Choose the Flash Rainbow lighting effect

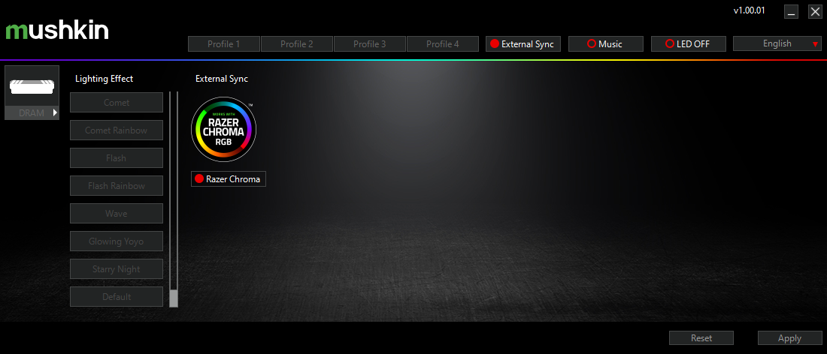point(117,186)
